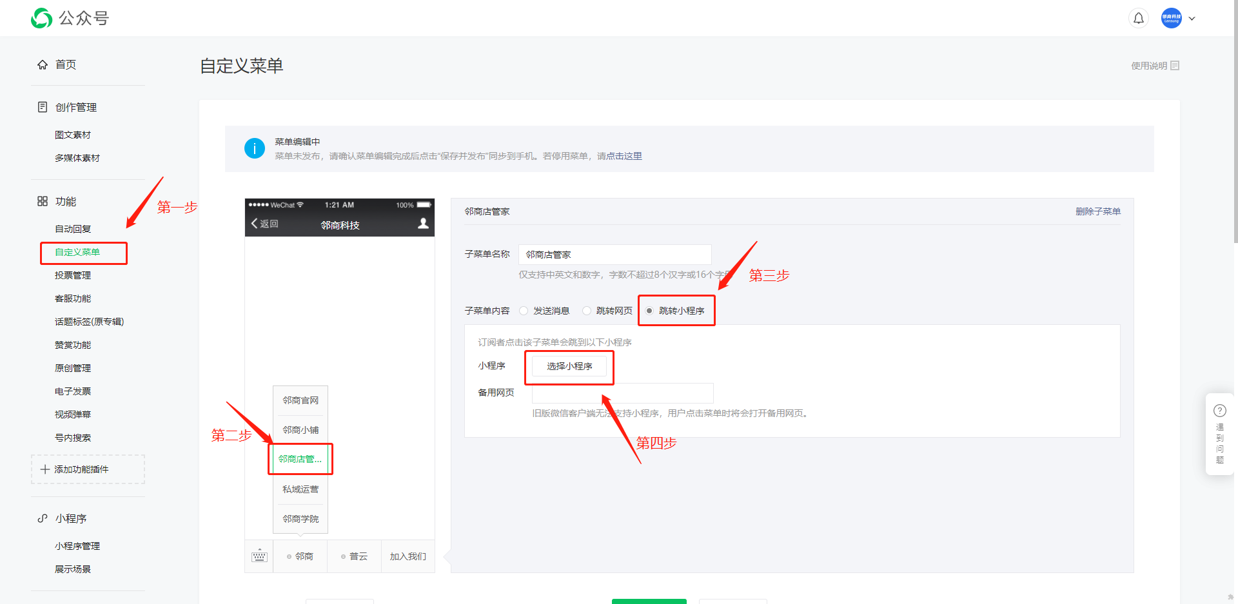Open 客服功能 in the sidebar
Image resolution: width=1238 pixels, height=604 pixels.
click(x=73, y=298)
